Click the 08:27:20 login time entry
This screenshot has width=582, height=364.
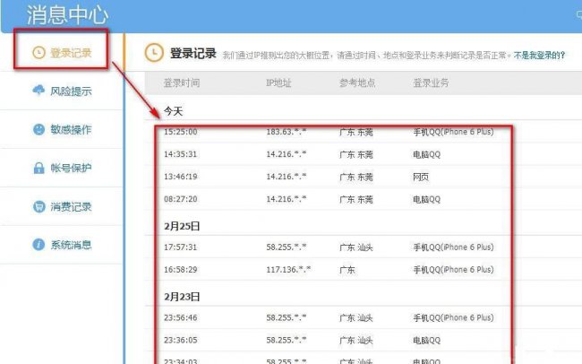click(x=180, y=199)
